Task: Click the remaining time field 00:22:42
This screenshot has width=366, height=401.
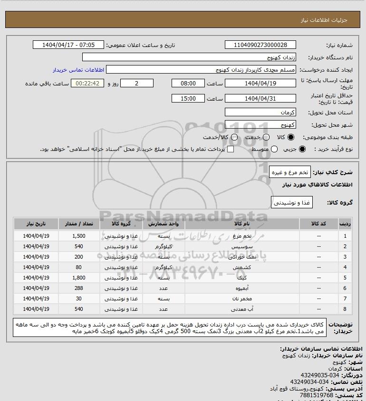Action: point(87,83)
